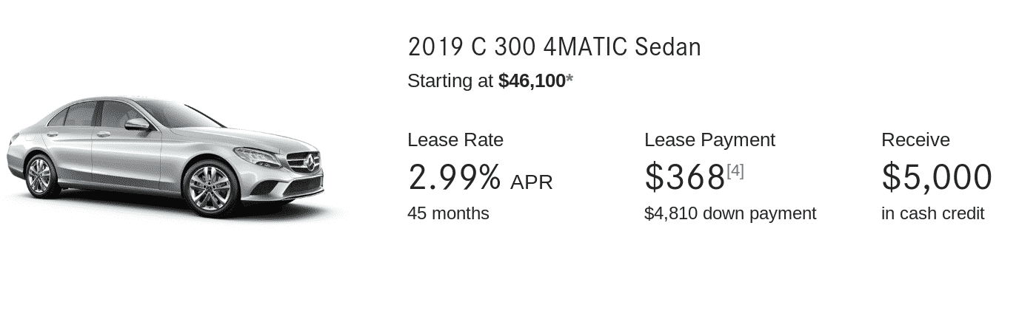The height and width of the screenshot is (313, 1019).
Task: Click the car's headlight
Action: pos(255,156)
